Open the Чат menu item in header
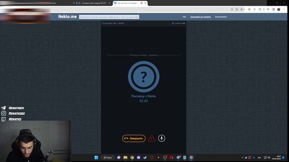The width and height of the screenshot is (289, 162). tap(184, 17)
